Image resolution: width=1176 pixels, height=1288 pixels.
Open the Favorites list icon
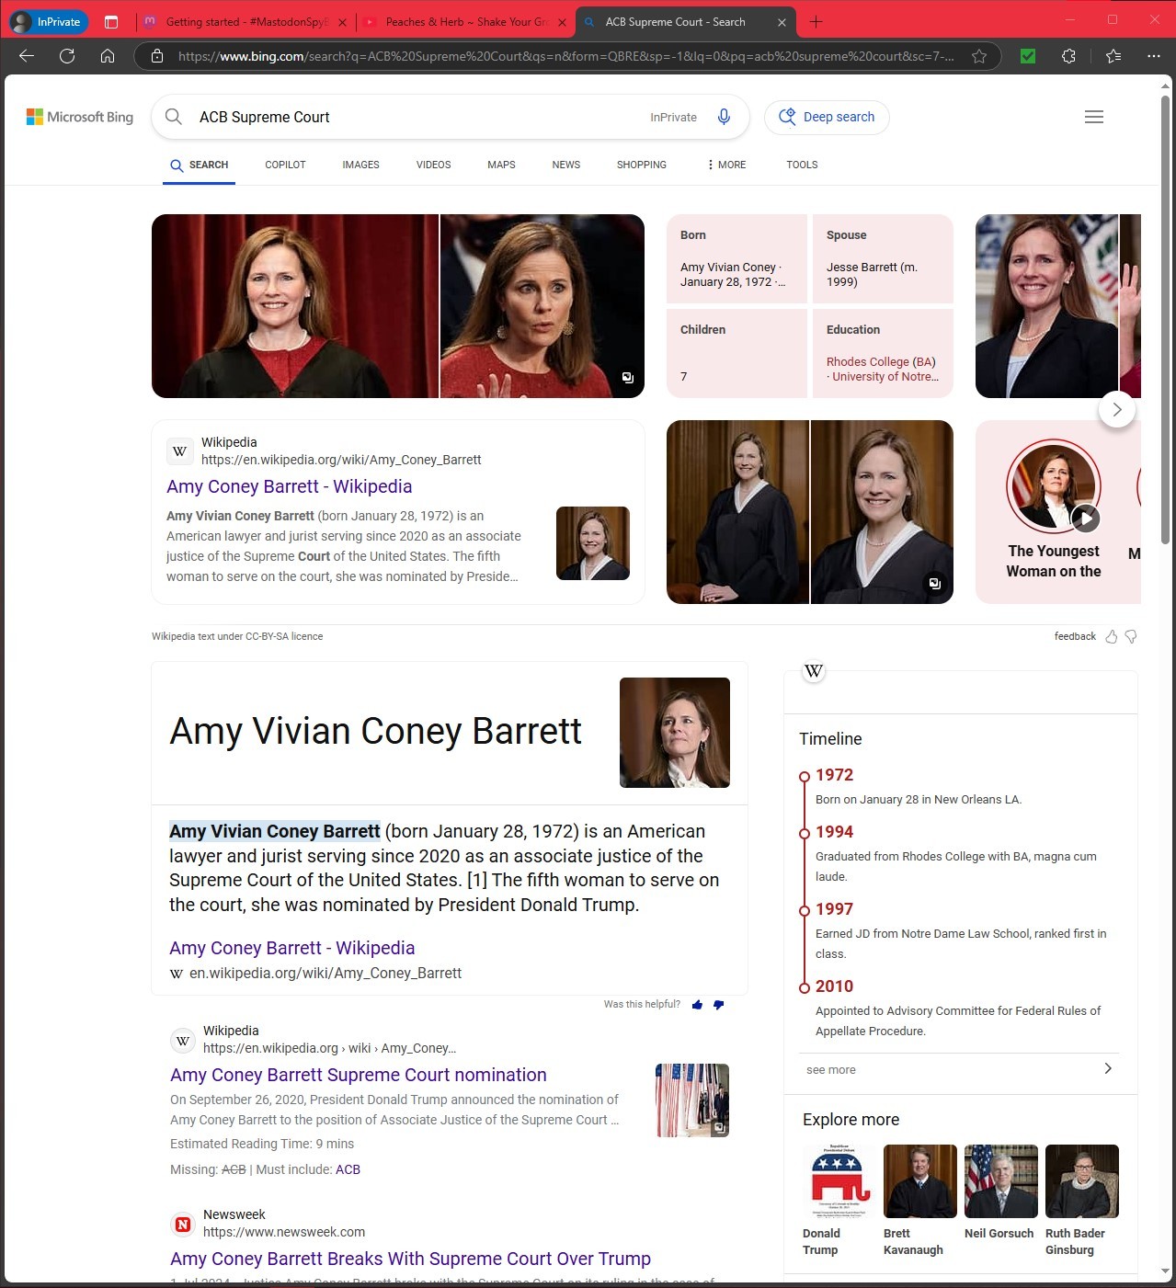click(x=1113, y=56)
